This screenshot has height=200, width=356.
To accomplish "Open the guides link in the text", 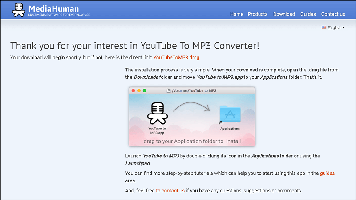I will click(x=327, y=173).
